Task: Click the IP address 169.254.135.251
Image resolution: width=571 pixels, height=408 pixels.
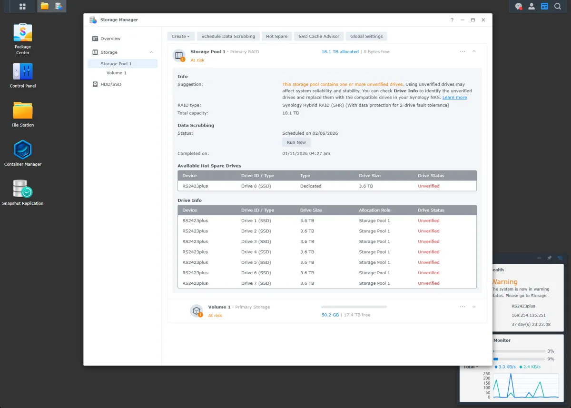Action: click(529, 315)
